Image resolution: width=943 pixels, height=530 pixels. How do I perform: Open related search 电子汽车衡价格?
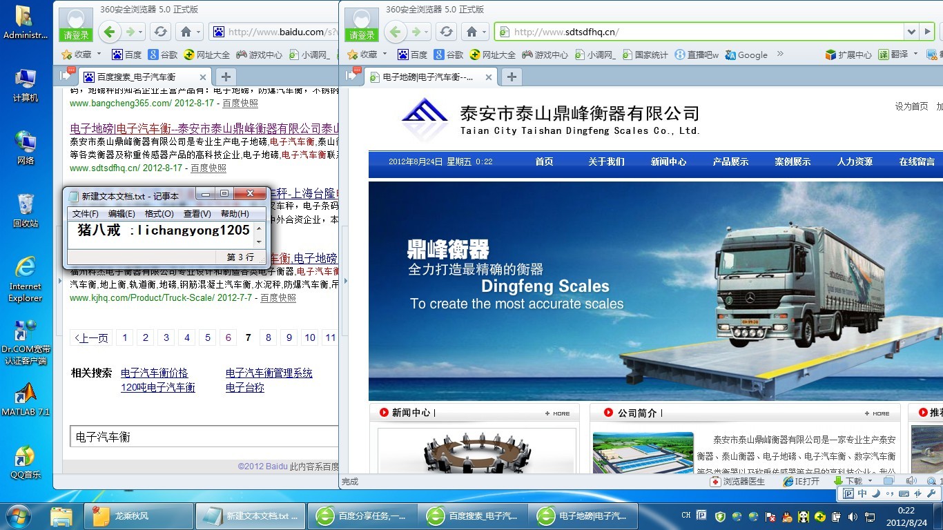154,373
